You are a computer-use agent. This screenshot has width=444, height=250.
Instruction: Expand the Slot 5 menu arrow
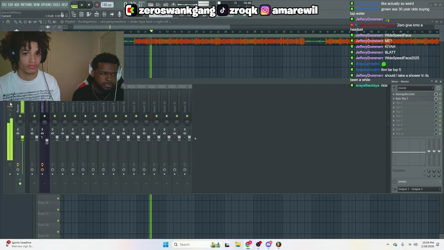[394, 112]
